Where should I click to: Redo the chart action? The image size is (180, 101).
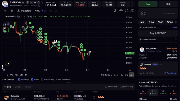pyautogui.click(x=56, y=11)
